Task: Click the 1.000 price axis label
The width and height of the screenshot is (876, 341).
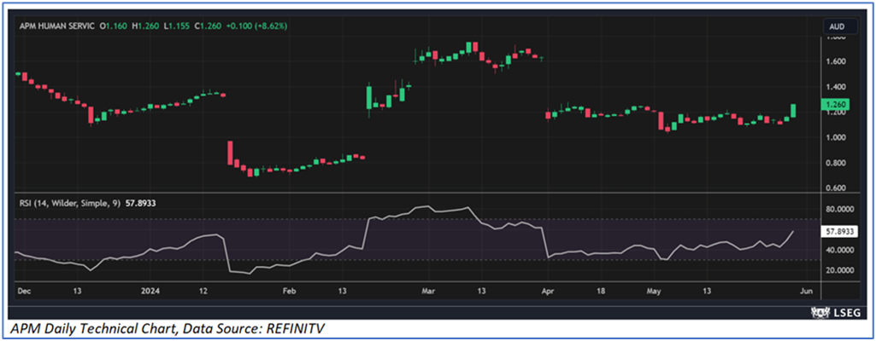Action: (837, 138)
